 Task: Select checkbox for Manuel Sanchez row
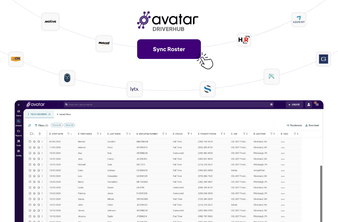coord(30,142)
